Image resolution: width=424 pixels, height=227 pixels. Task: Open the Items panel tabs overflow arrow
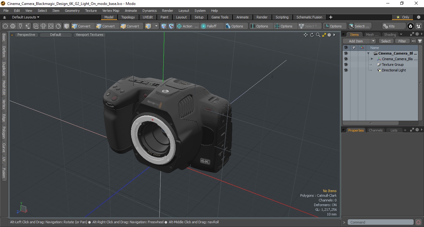(x=401, y=34)
